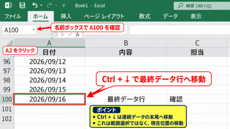Select row 96 header
230x129 pixels.
(7, 62)
